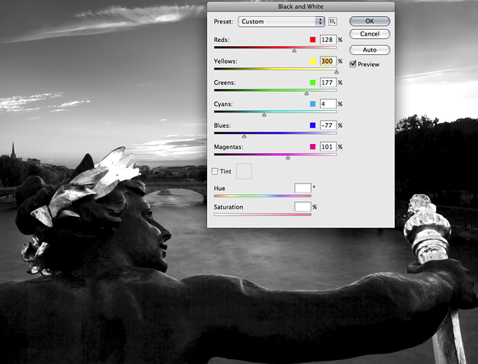Image resolution: width=478 pixels, height=364 pixels.
Task: Open the Preset dropdown showing Custom
Action: 281,22
